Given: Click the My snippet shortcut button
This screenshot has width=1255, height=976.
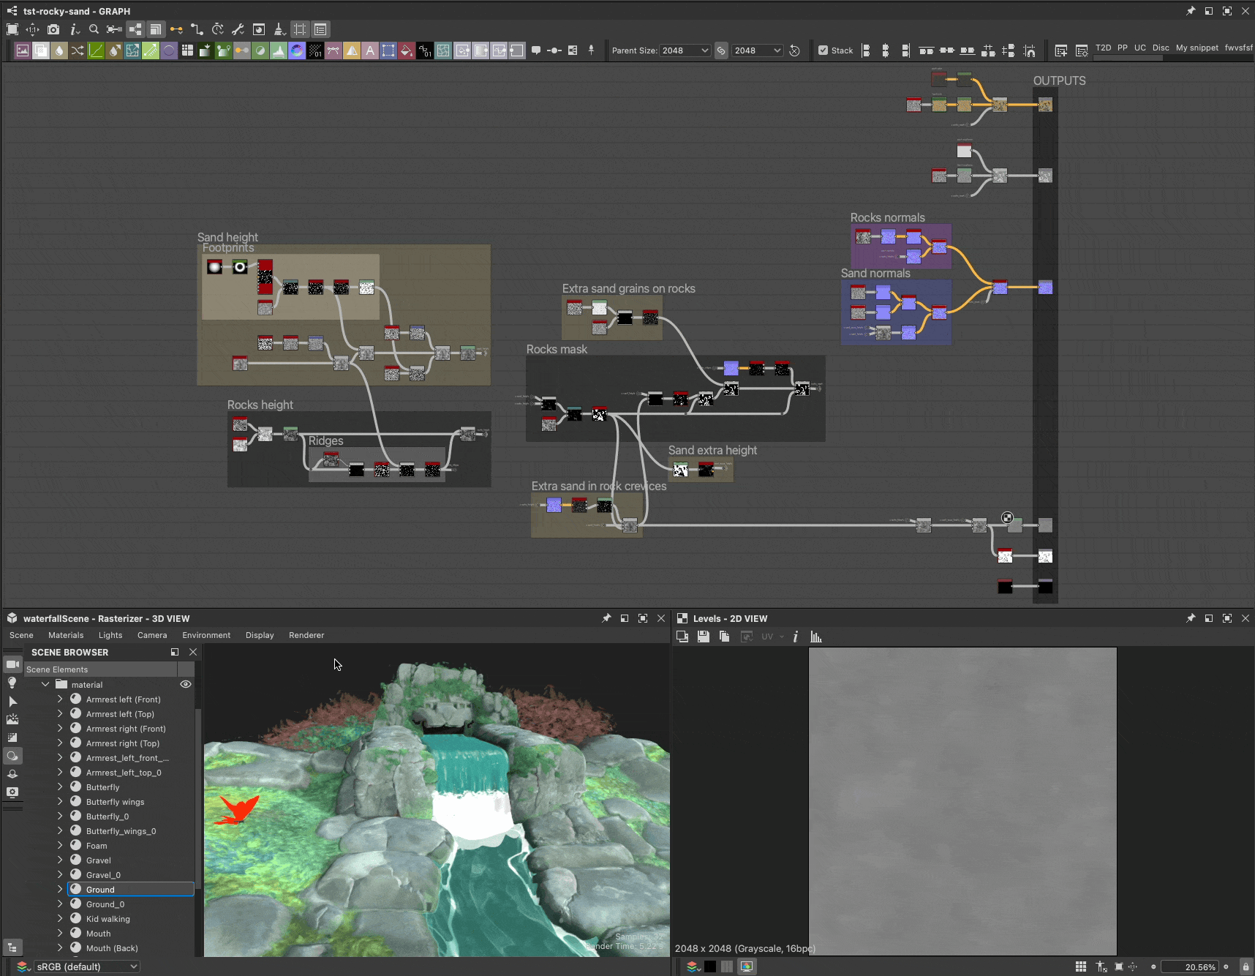Looking at the screenshot, I should pyautogui.click(x=1196, y=48).
